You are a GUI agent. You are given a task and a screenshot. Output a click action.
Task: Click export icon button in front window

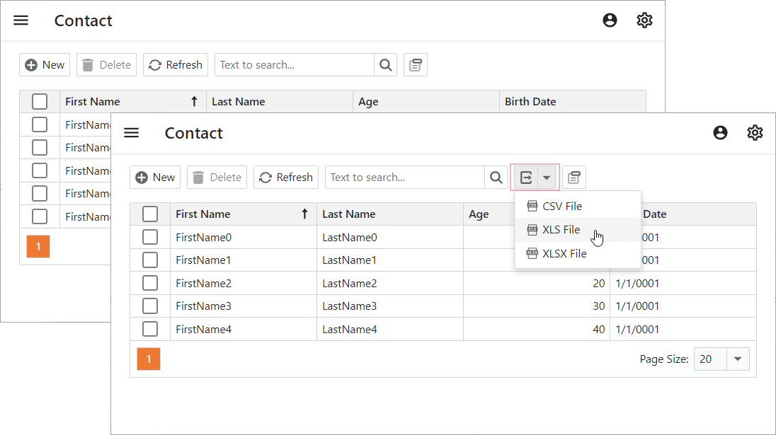click(x=526, y=178)
